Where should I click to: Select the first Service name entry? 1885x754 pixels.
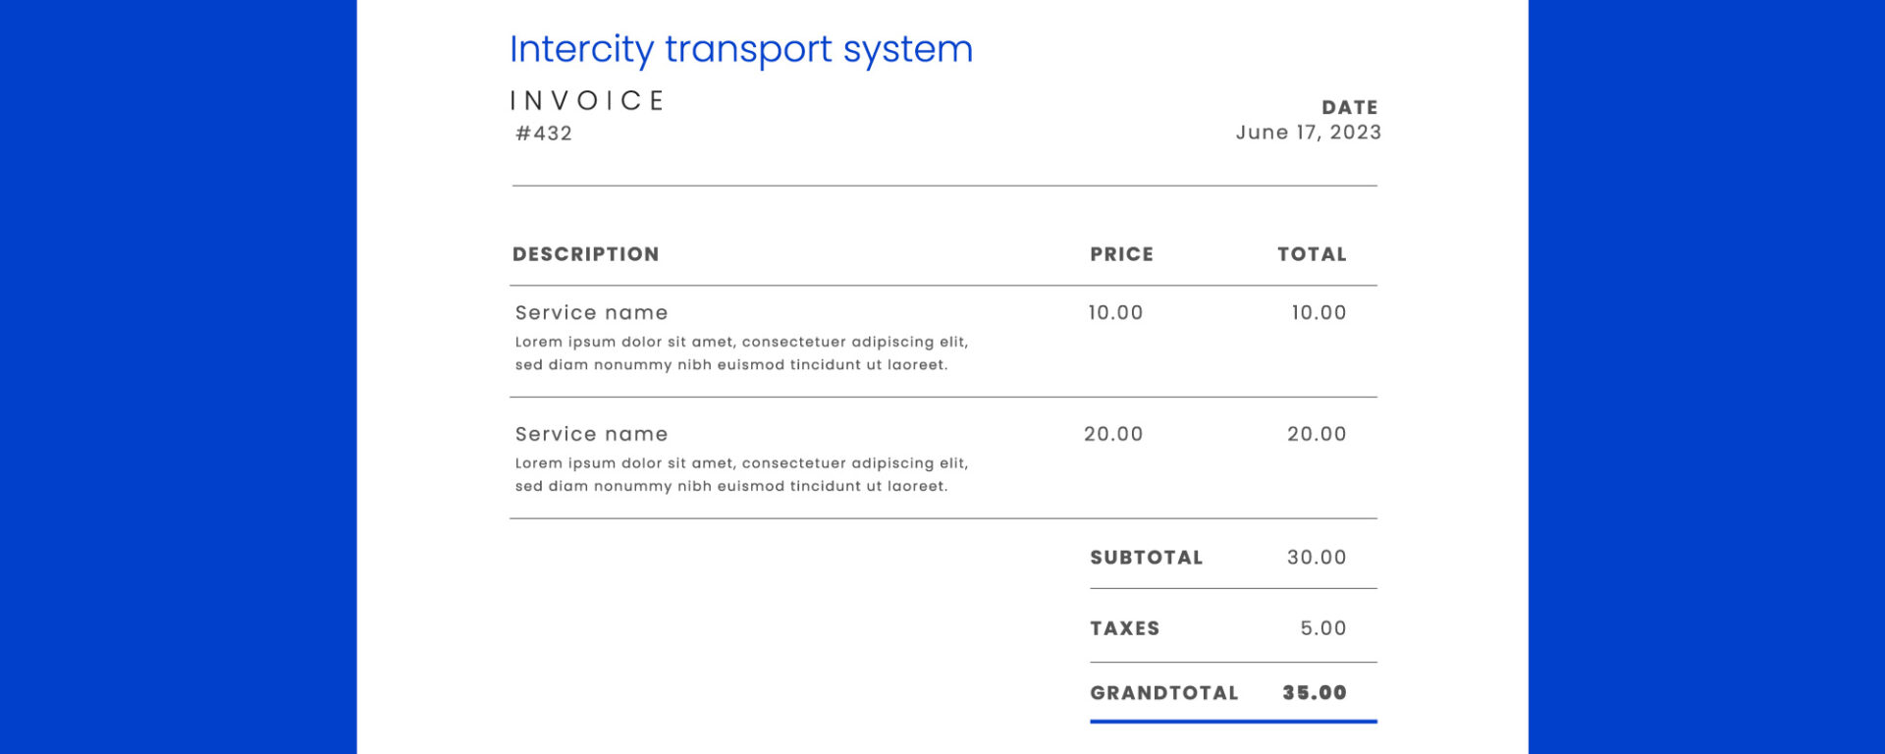tap(591, 313)
